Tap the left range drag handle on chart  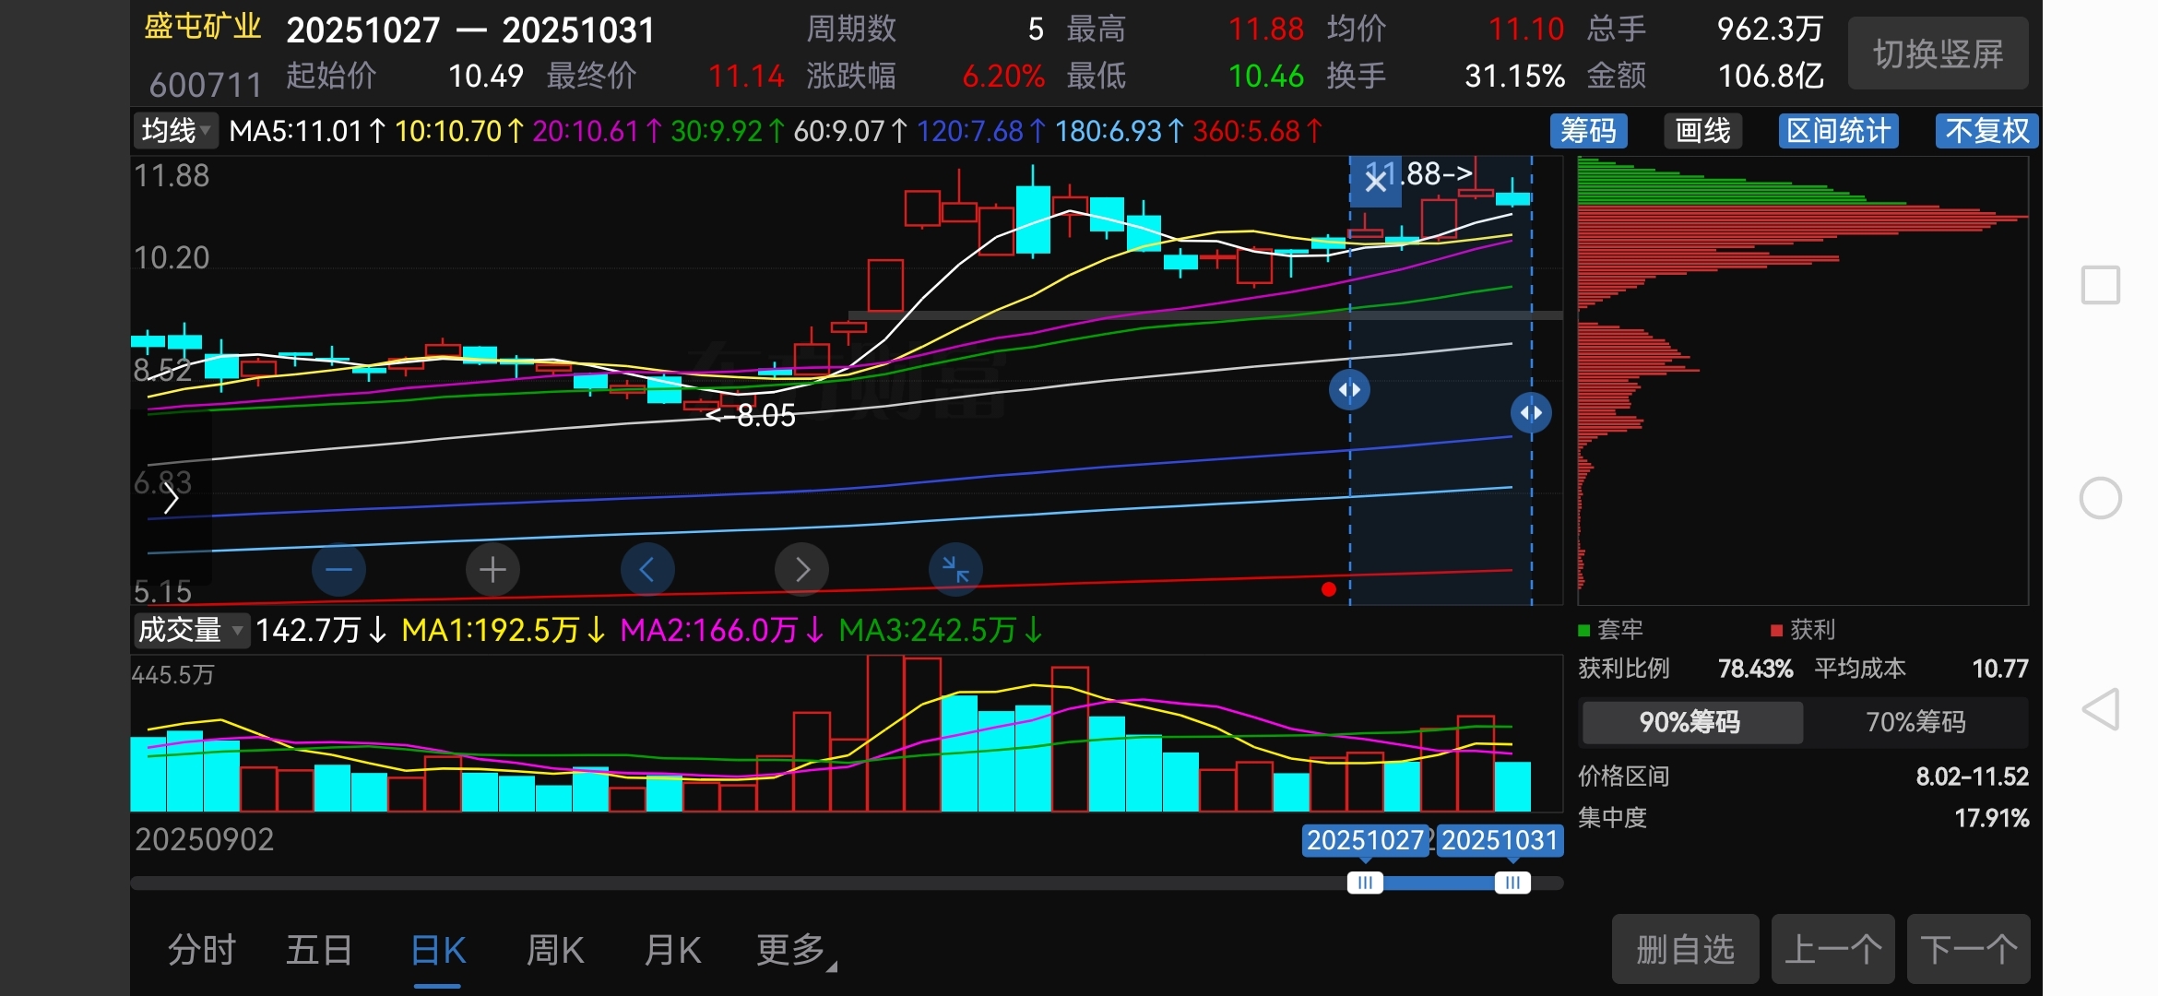[x=1349, y=389]
